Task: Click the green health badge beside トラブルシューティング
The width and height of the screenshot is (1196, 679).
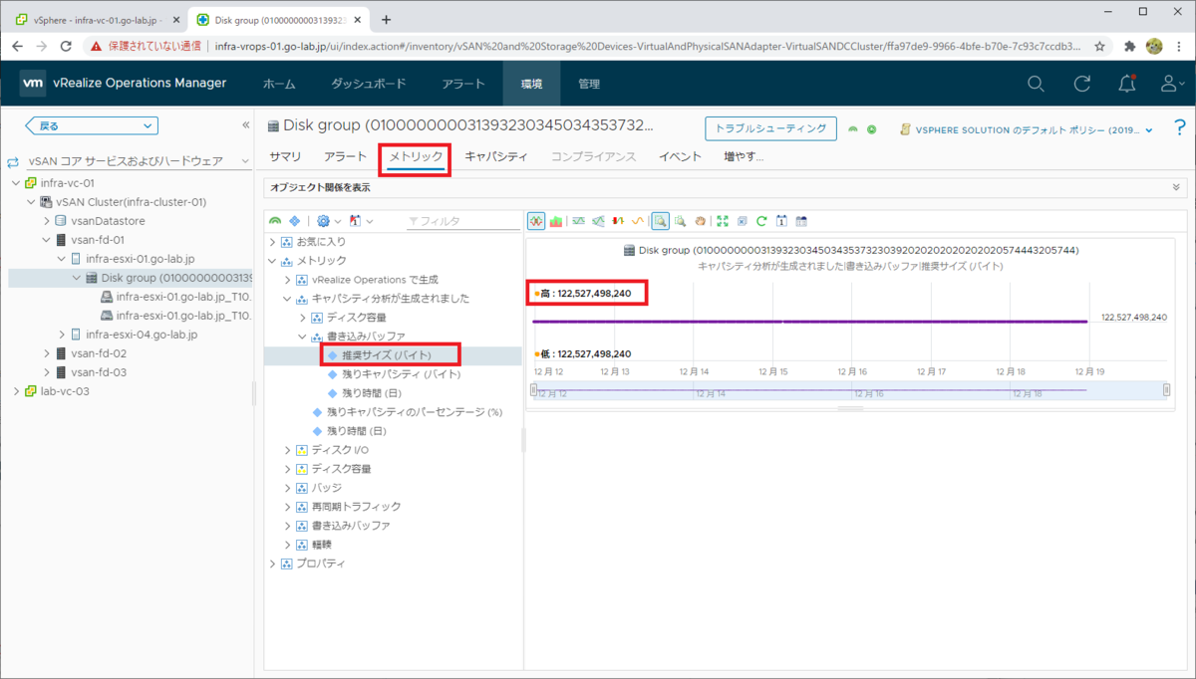Action: pos(853,128)
